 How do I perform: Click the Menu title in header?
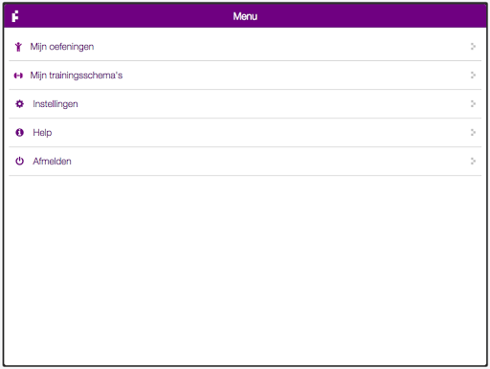tap(245, 16)
